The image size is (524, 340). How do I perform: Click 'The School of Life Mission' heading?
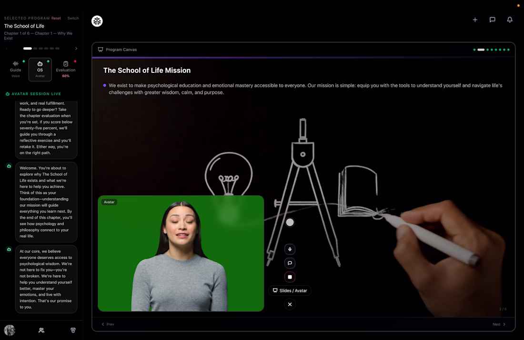click(x=147, y=70)
